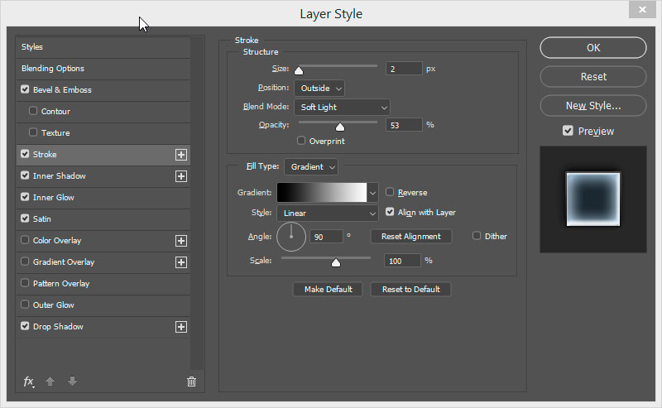The image size is (662, 408).
Task: Select the Inner Glow effect row
Action: tap(103, 198)
